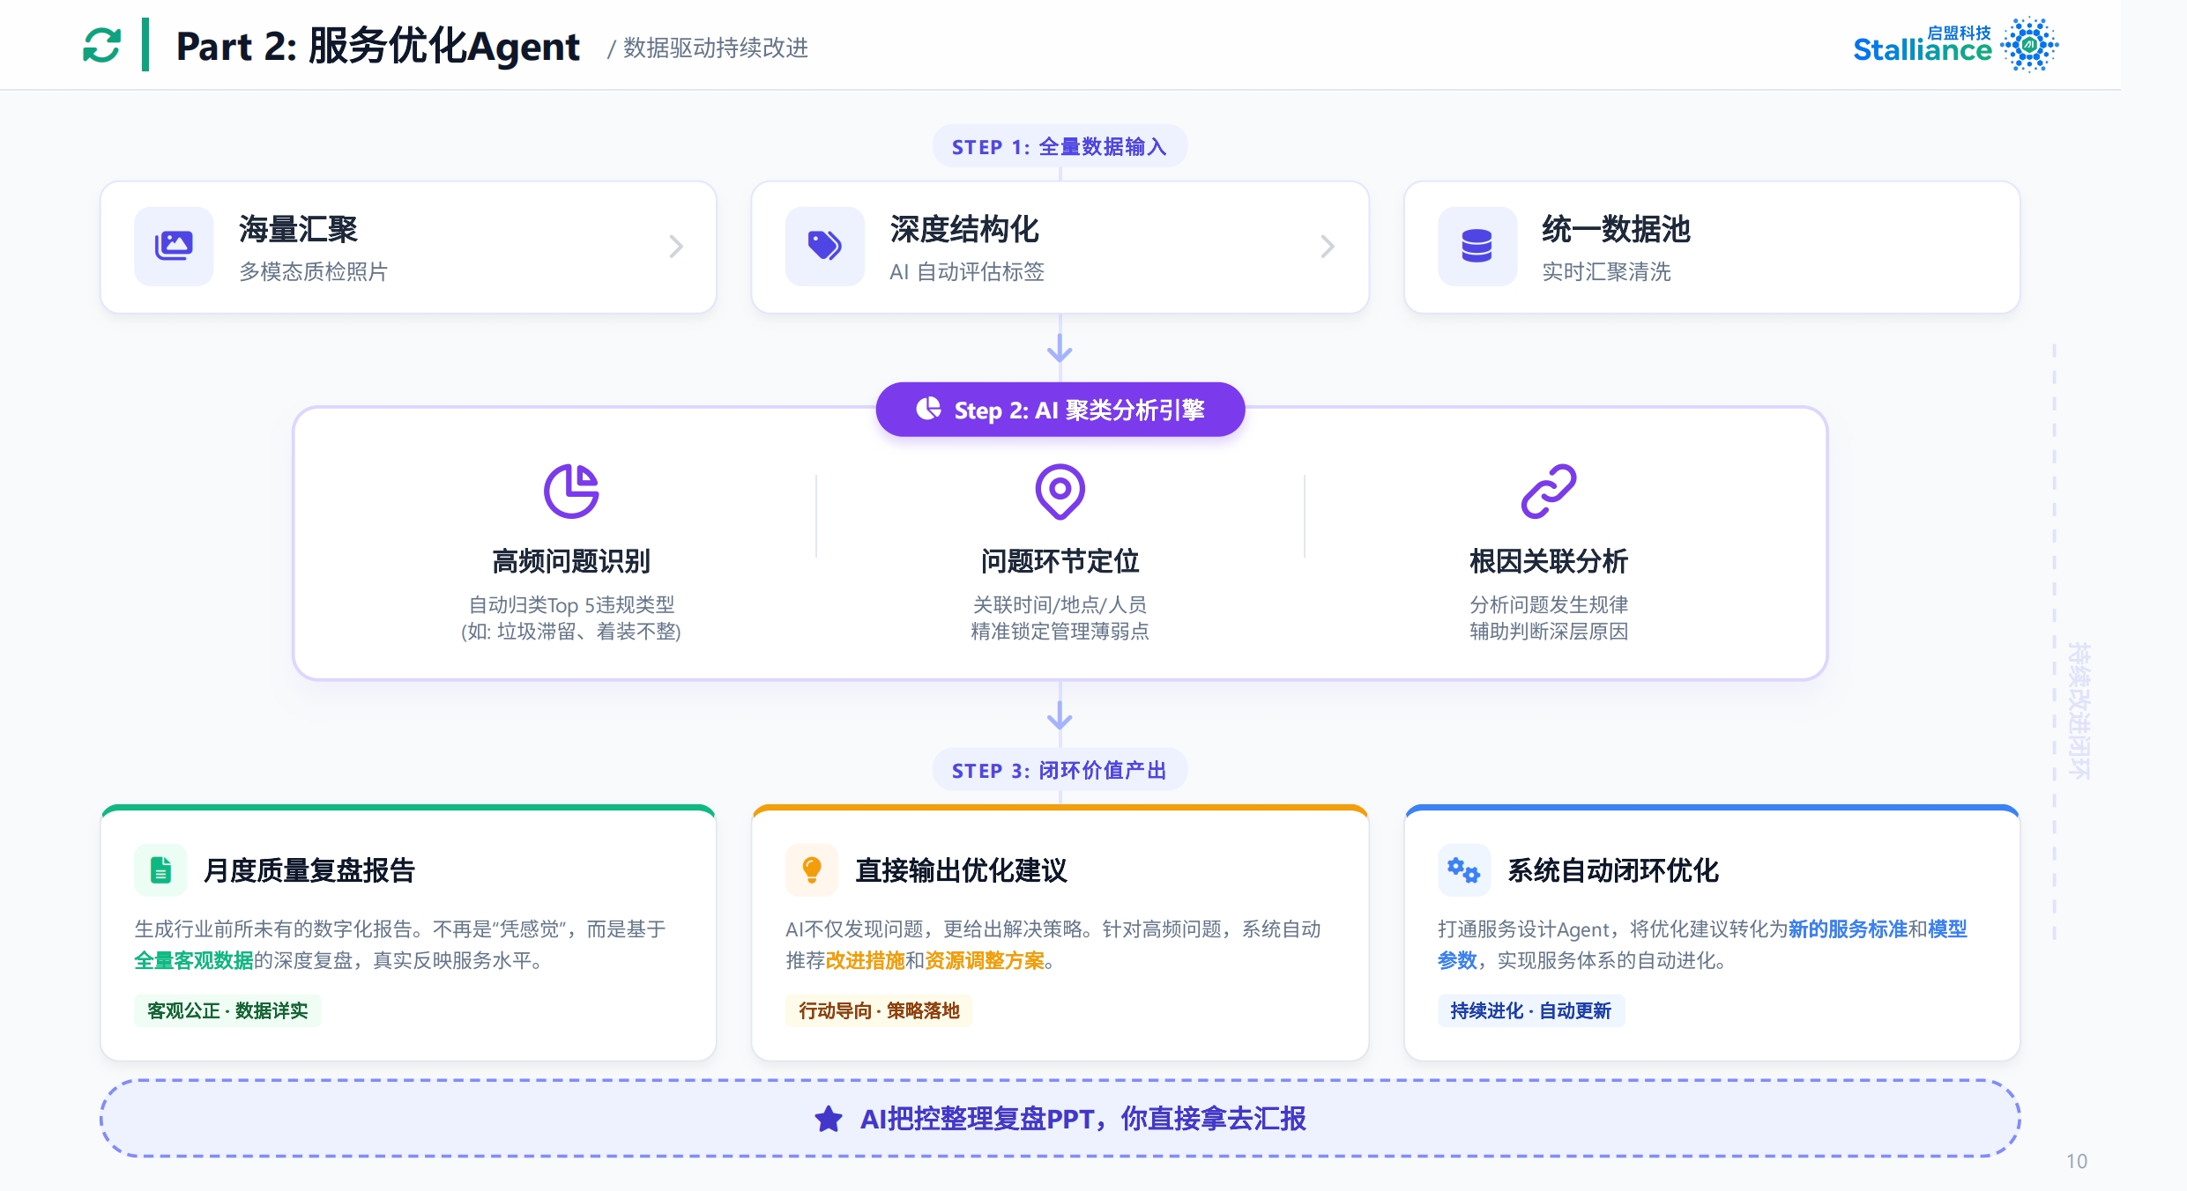Click the lightbulb icon beside 直接输出优化建议
The image size is (2187, 1191).
pyautogui.click(x=812, y=870)
